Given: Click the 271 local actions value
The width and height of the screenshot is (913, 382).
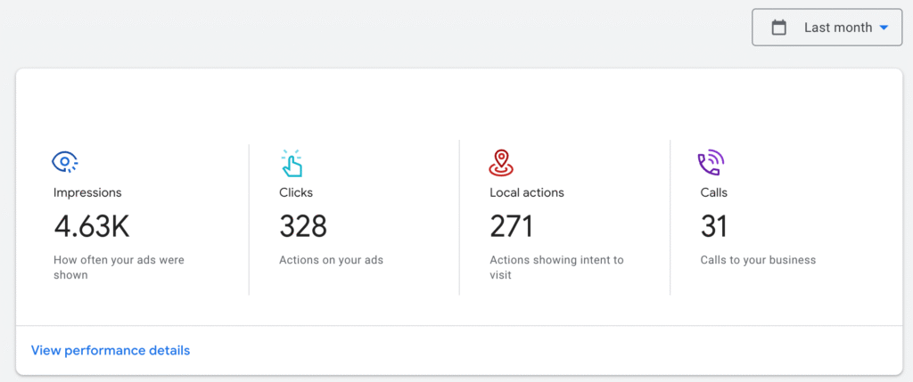Looking at the screenshot, I should (511, 226).
